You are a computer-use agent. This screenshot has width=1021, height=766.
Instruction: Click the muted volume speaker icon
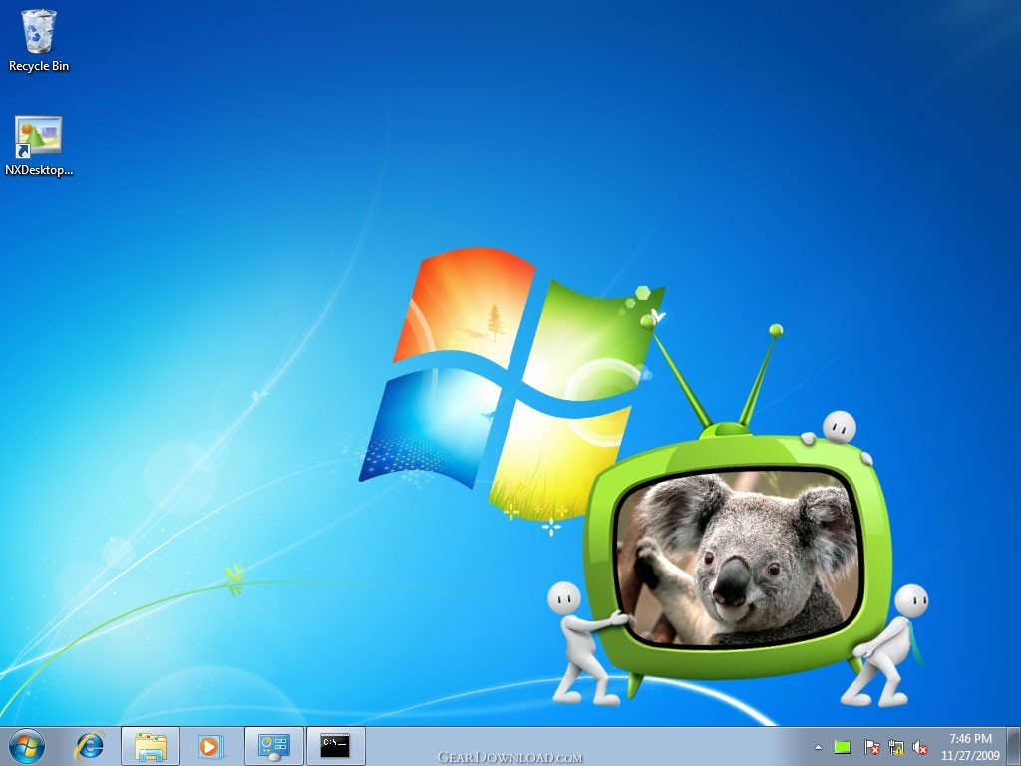[920, 747]
